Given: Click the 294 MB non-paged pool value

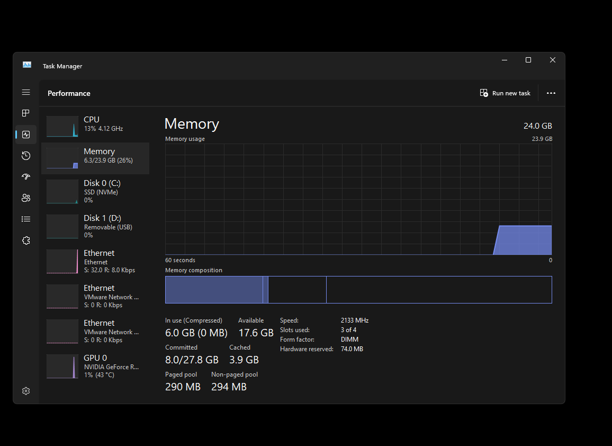Looking at the screenshot, I should (229, 387).
